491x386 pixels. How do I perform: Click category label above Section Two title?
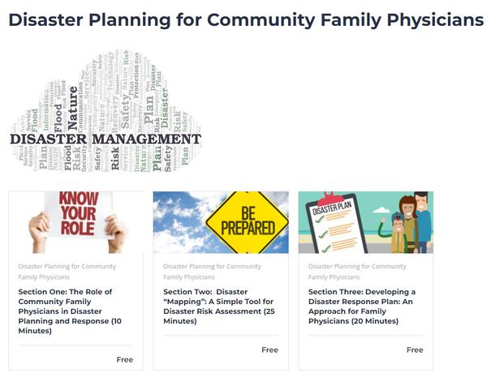[x=212, y=272]
